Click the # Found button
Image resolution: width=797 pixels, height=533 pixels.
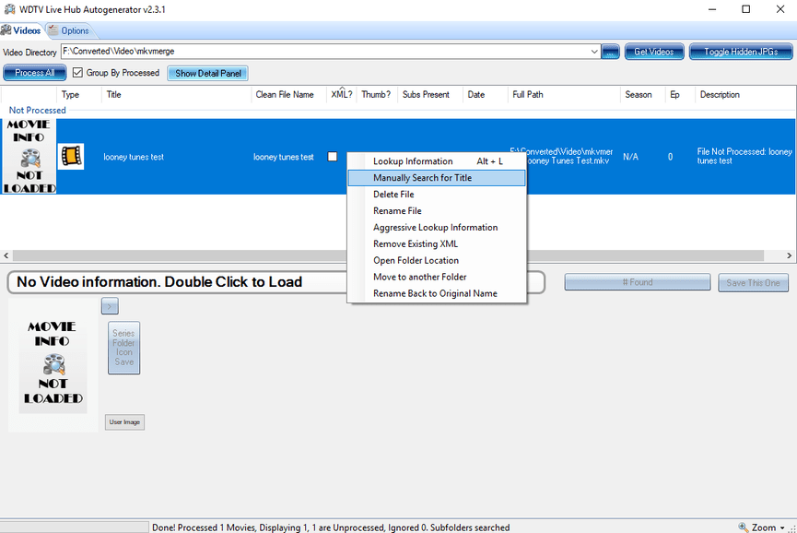click(638, 282)
